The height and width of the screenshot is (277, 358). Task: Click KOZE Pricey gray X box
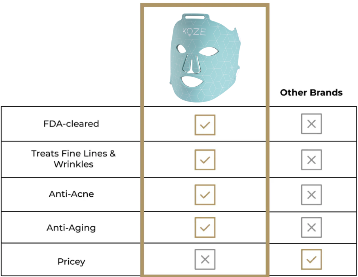205,260
